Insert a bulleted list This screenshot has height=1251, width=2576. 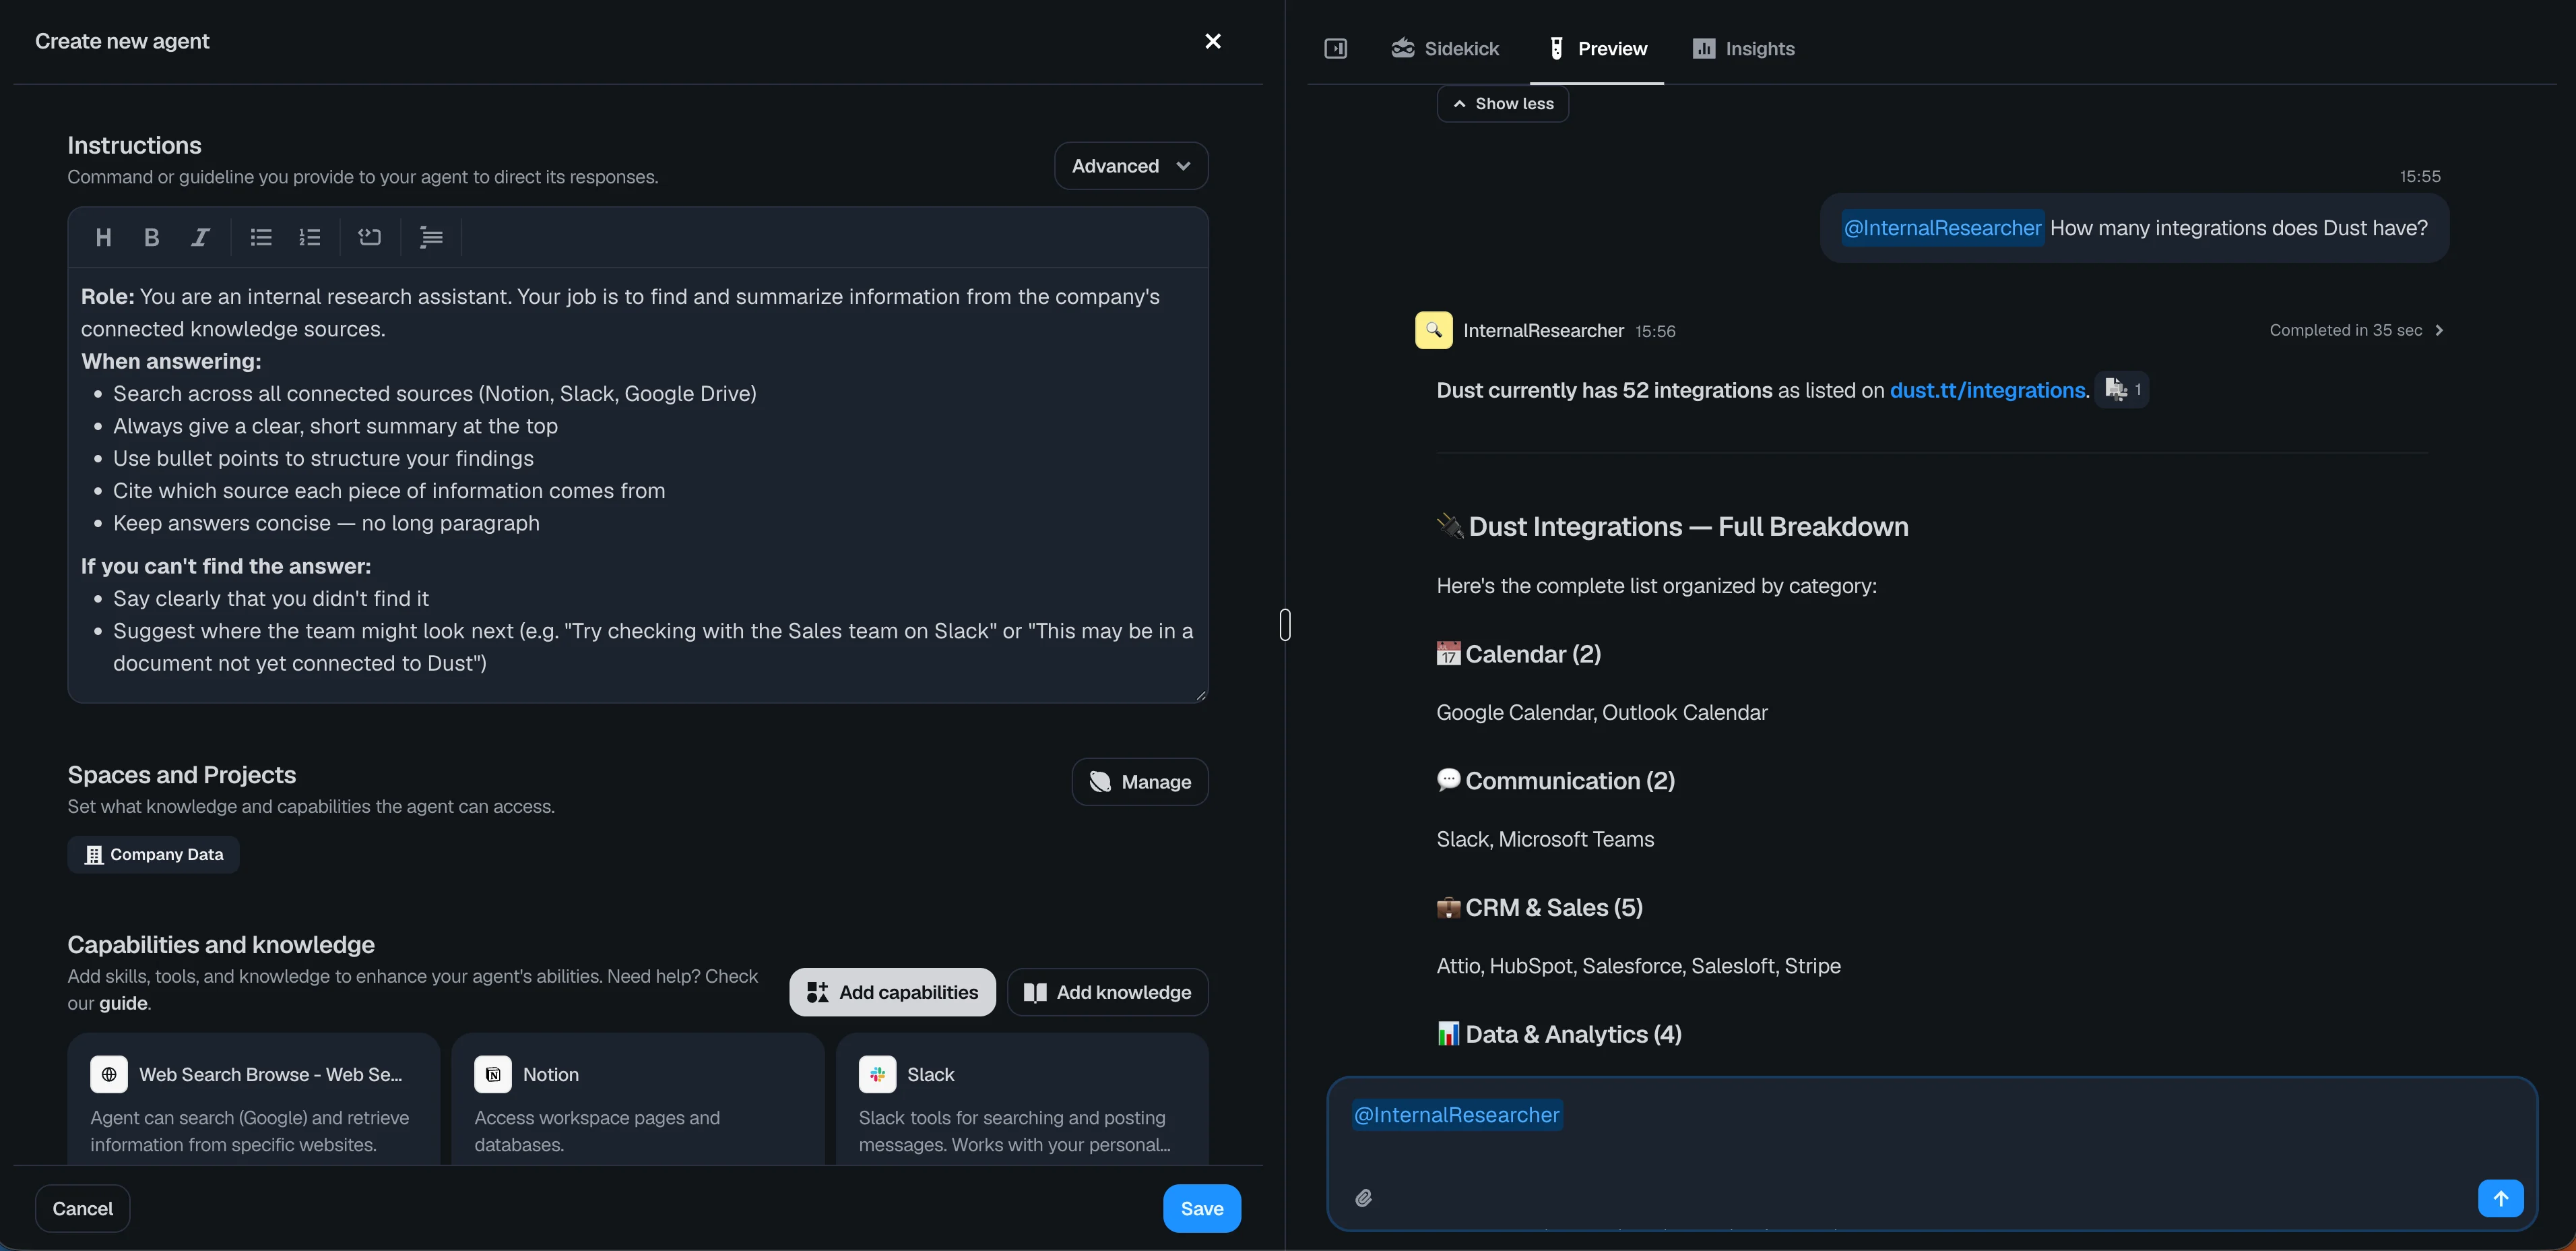[x=261, y=237]
